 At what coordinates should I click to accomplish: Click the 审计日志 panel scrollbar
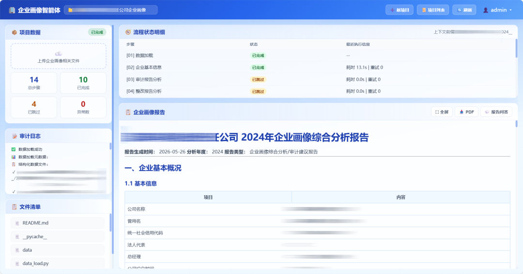(110, 146)
